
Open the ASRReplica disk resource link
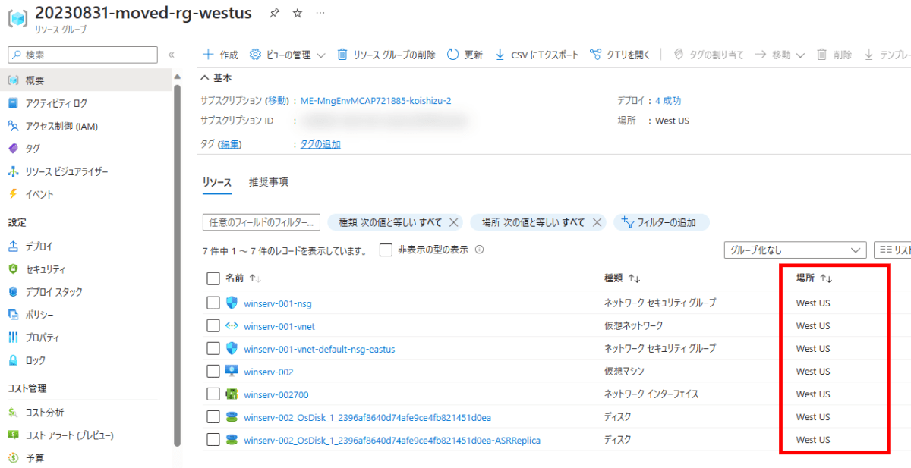[392, 440]
